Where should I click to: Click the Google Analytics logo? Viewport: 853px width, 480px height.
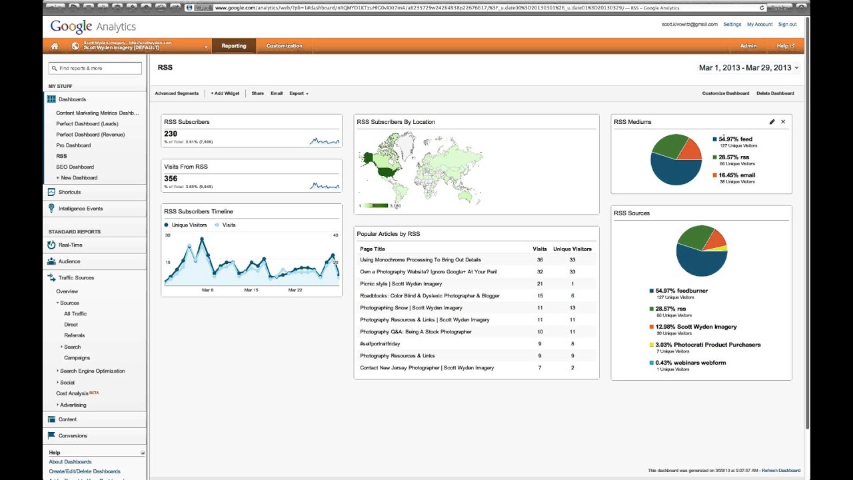click(x=93, y=27)
